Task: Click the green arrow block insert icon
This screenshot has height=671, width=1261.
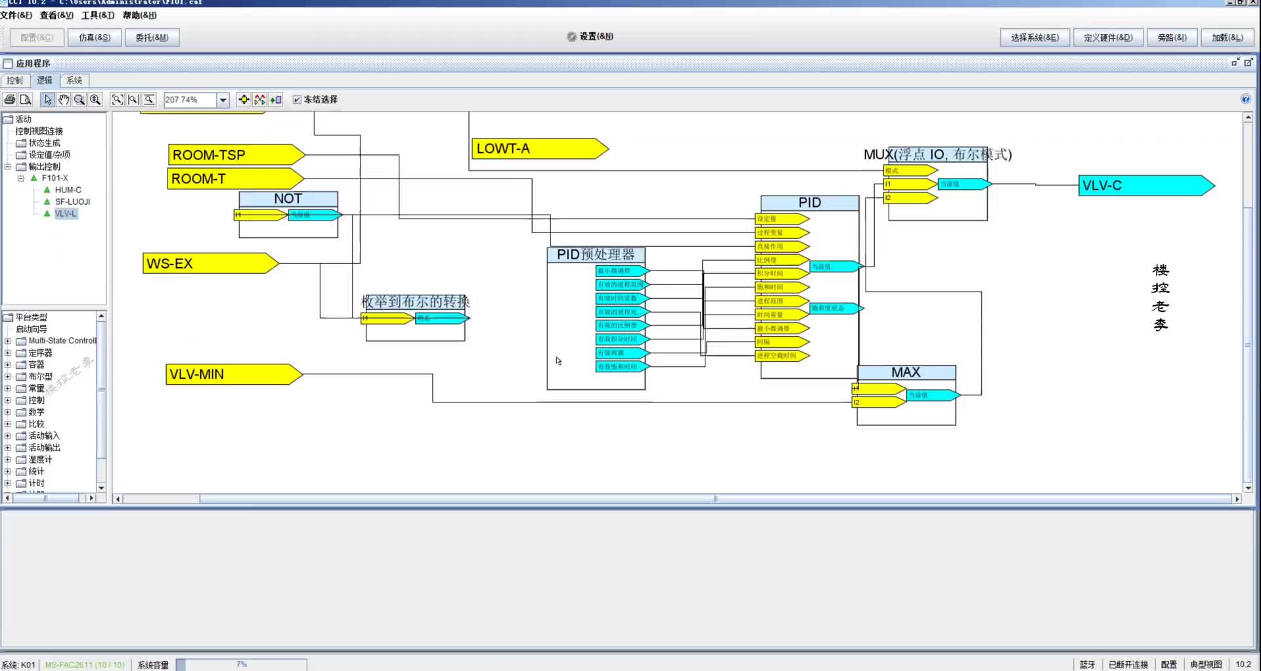Action: pos(276,100)
